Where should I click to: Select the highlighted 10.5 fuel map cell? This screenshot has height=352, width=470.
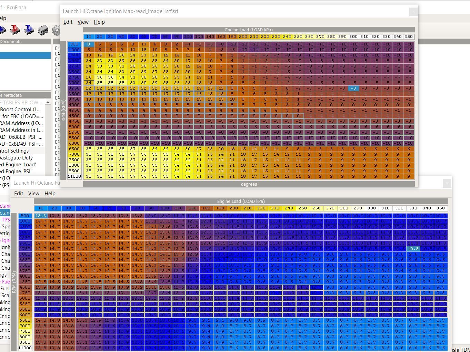pos(413,249)
